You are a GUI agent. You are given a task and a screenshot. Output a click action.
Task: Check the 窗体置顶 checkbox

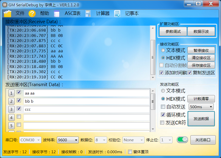tap(130, 152)
